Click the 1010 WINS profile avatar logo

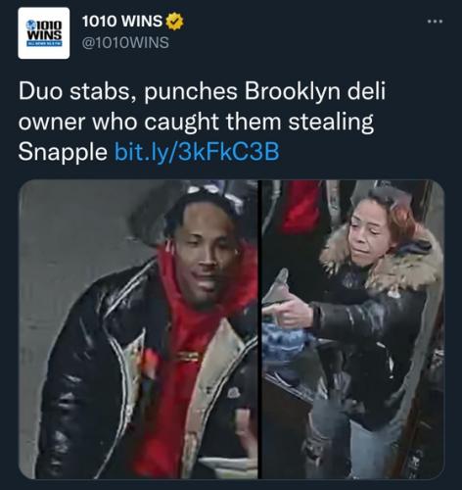click(44, 33)
